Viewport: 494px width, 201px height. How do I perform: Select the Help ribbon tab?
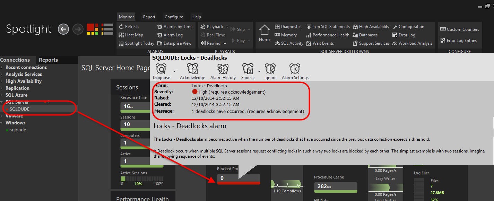point(197,17)
